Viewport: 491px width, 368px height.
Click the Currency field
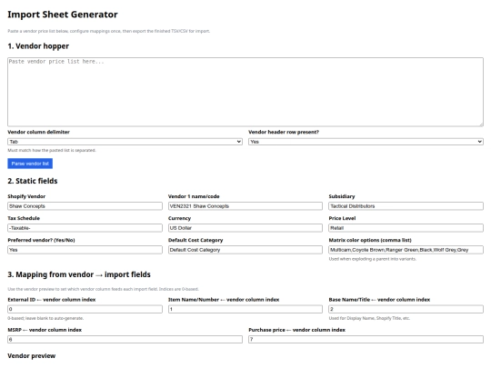tap(245, 228)
